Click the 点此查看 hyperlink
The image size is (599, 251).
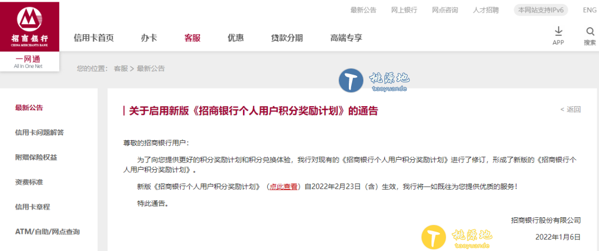[283, 187]
